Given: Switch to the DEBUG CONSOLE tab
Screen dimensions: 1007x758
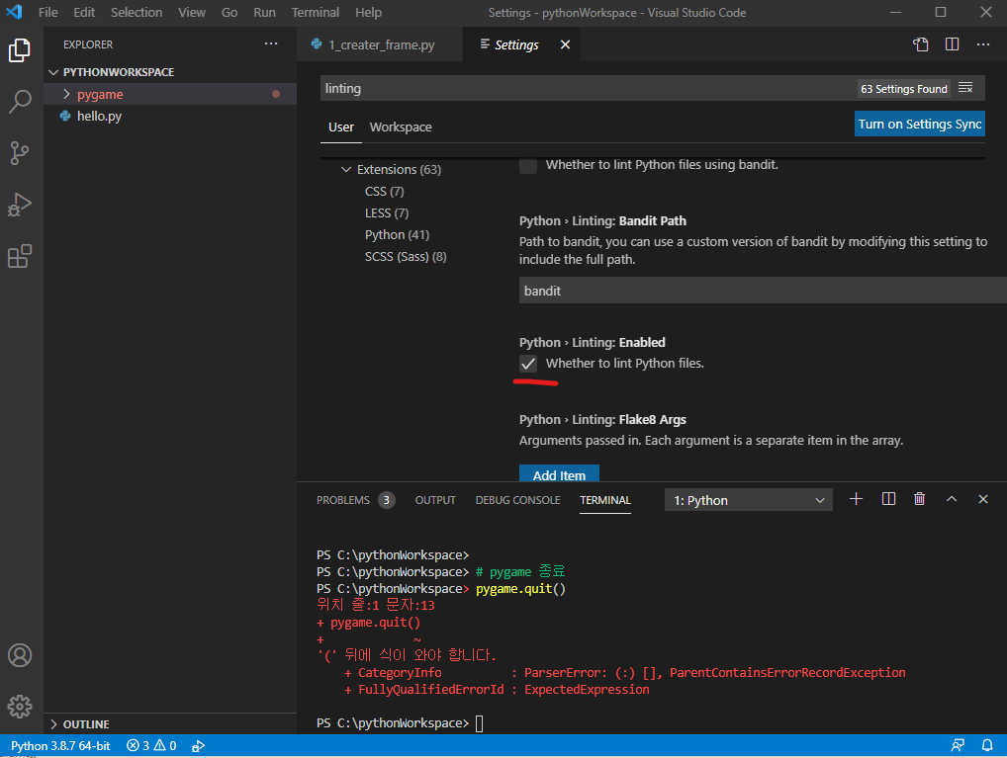Looking at the screenshot, I should (x=517, y=500).
